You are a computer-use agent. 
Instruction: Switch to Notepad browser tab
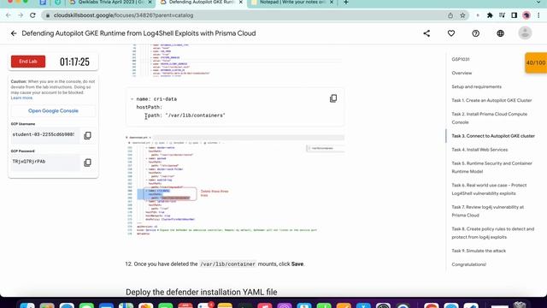(x=292, y=3)
